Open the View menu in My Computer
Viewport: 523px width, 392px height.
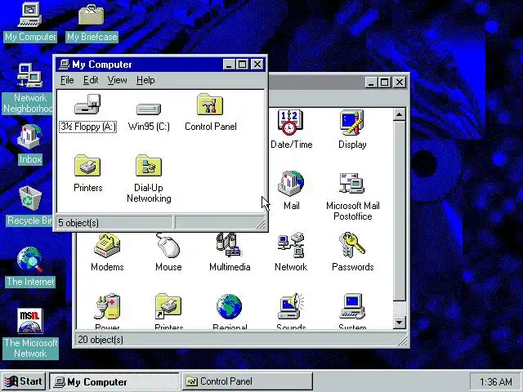117,80
